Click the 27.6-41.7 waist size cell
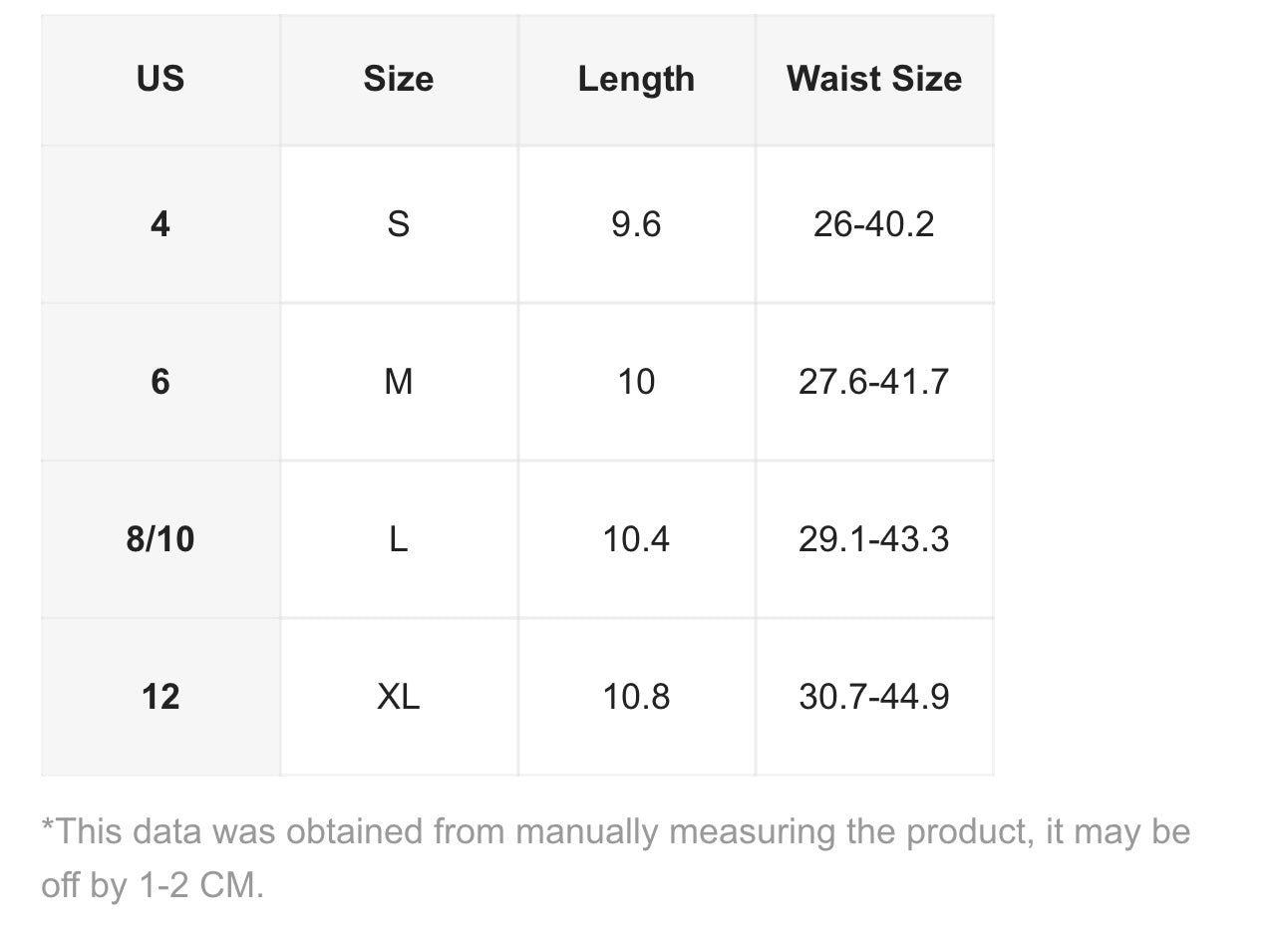Screen dimensions: 1279x944 pos(874,382)
